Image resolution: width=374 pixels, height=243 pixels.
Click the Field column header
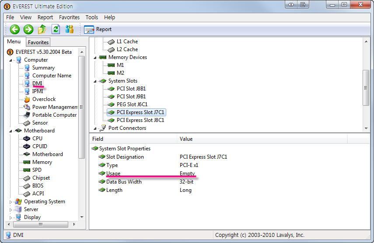click(133, 139)
